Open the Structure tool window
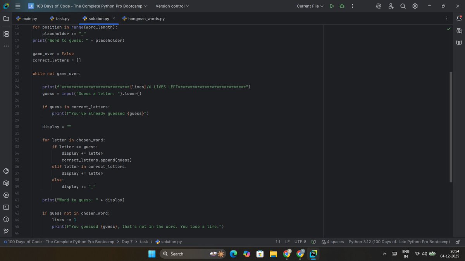 (x=6, y=34)
